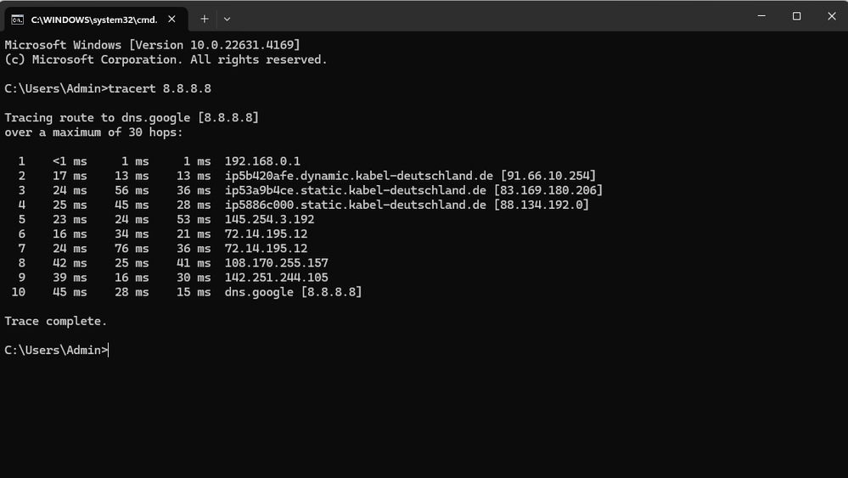This screenshot has width=848, height=478.
Task: Expand the new tab profile dropdown
Action: tap(227, 19)
